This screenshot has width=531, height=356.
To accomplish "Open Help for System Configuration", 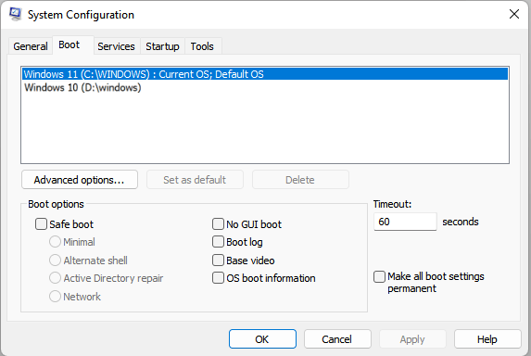I will (487, 339).
